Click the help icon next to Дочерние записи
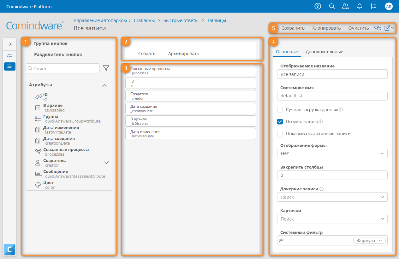This screenshot has height=259, width=399. click(322, 189)
